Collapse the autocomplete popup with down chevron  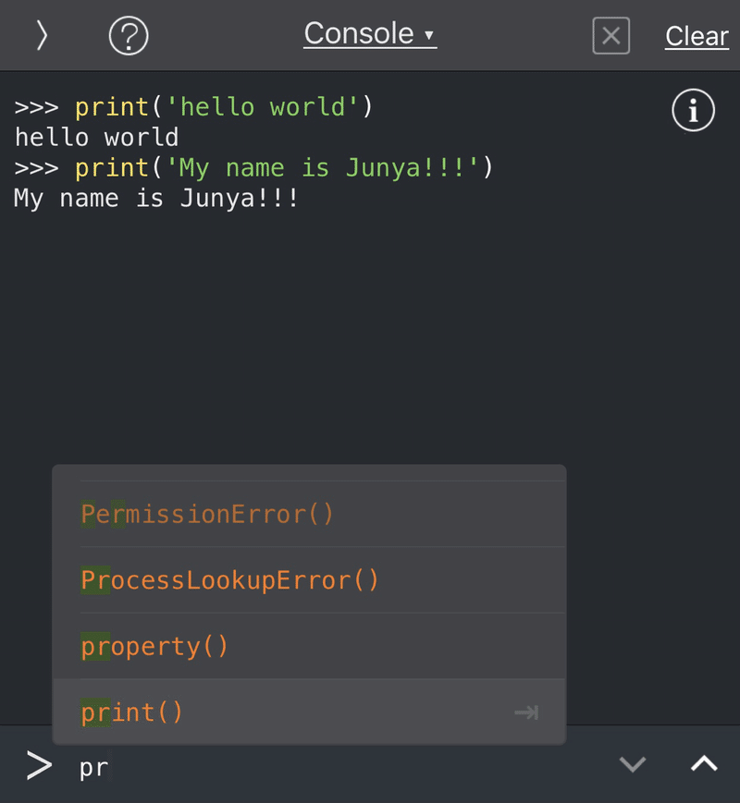pos(633,764)
